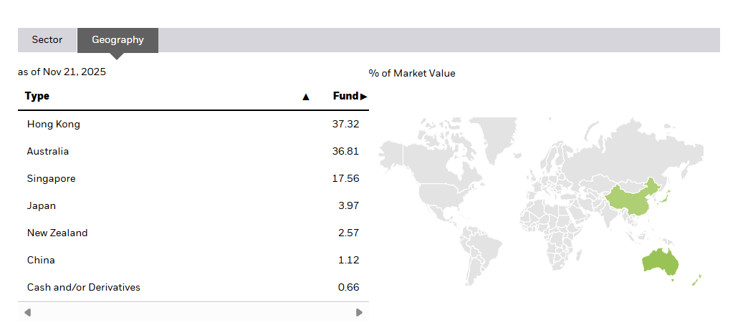Click Japan on the world map
738x330 pixels.
tap(666, 195)
